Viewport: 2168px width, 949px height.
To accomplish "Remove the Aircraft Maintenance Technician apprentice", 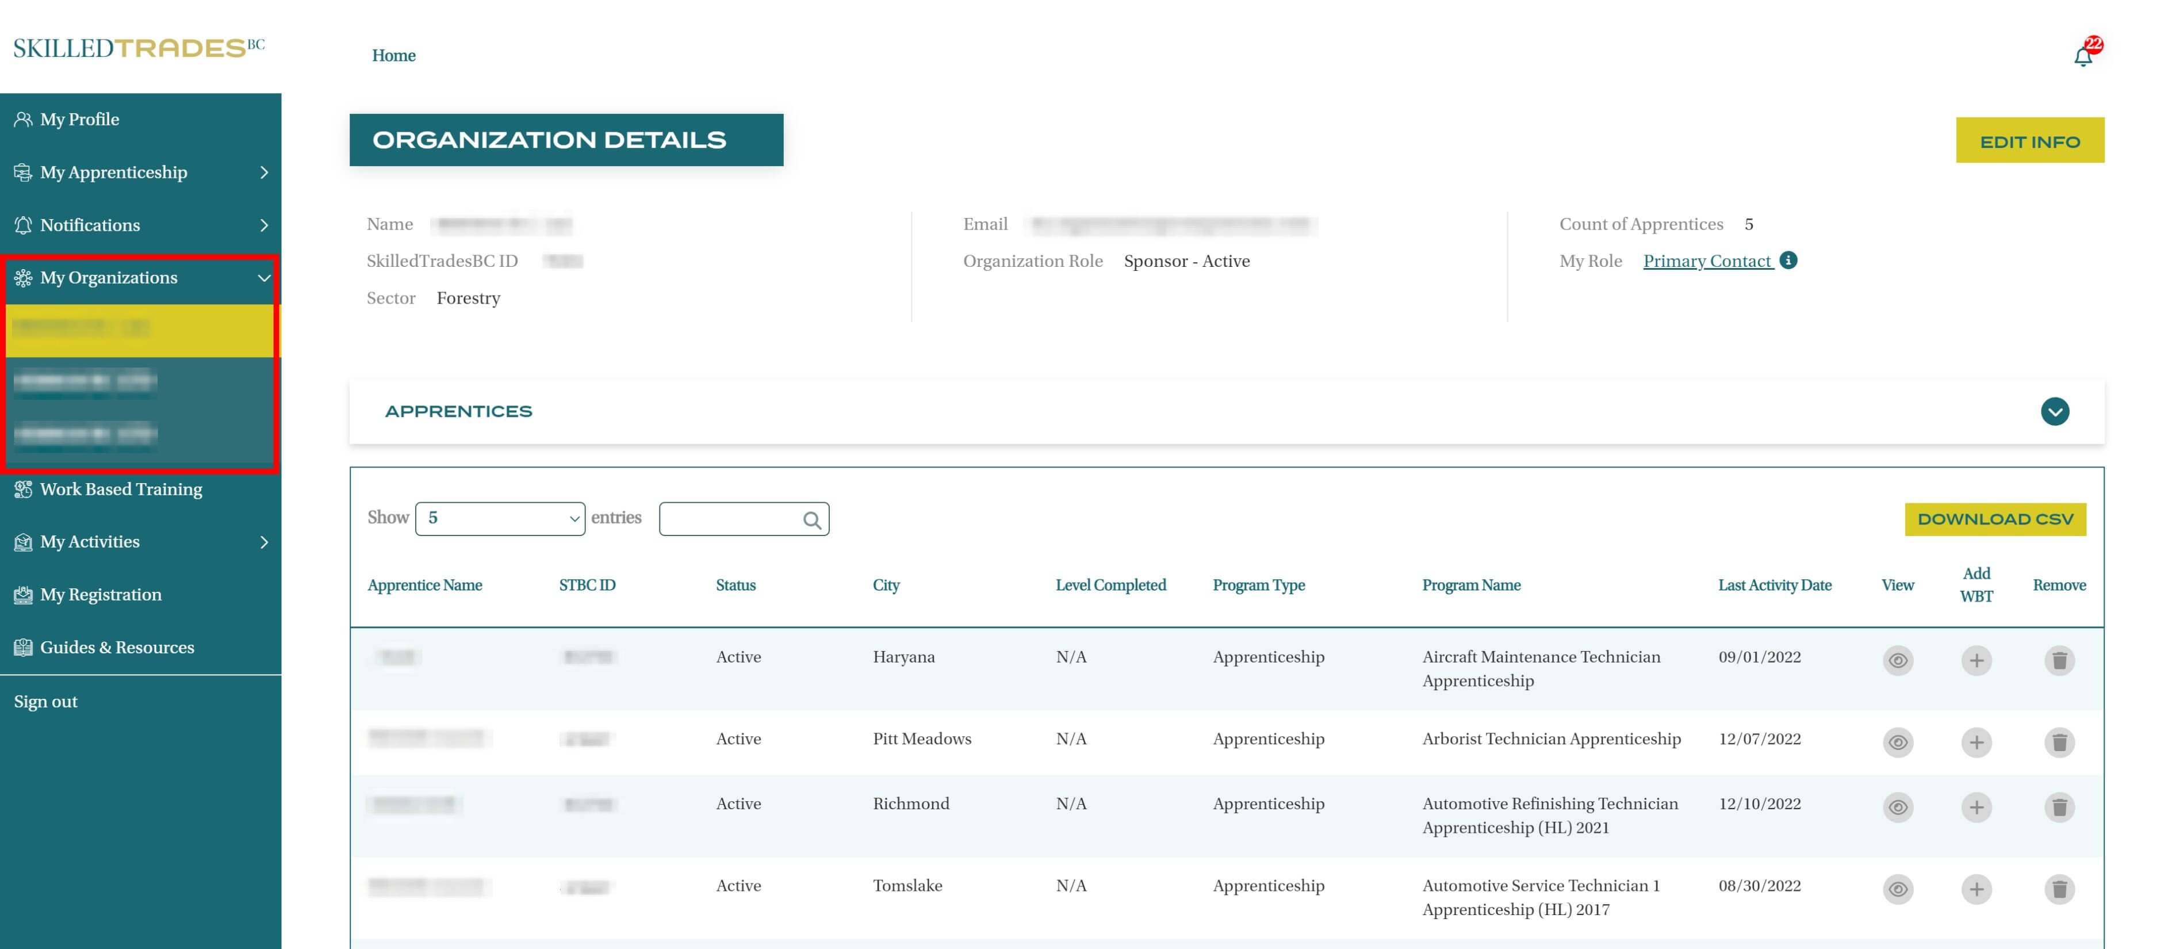I will [x=2059, y=660].
